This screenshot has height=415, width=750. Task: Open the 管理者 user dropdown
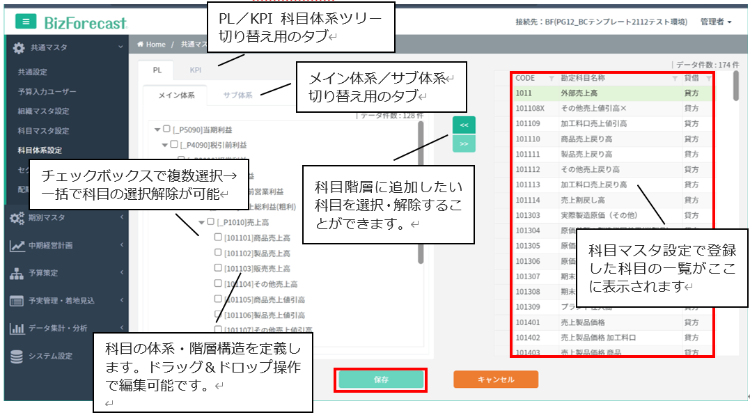pyautogui.click(x=715, y=22)
